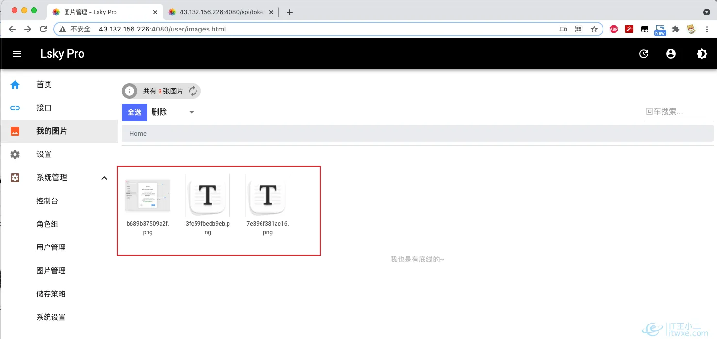Click the history clock icon in header
The height and width of the screenshot is (339, 717).
(644, 54)
